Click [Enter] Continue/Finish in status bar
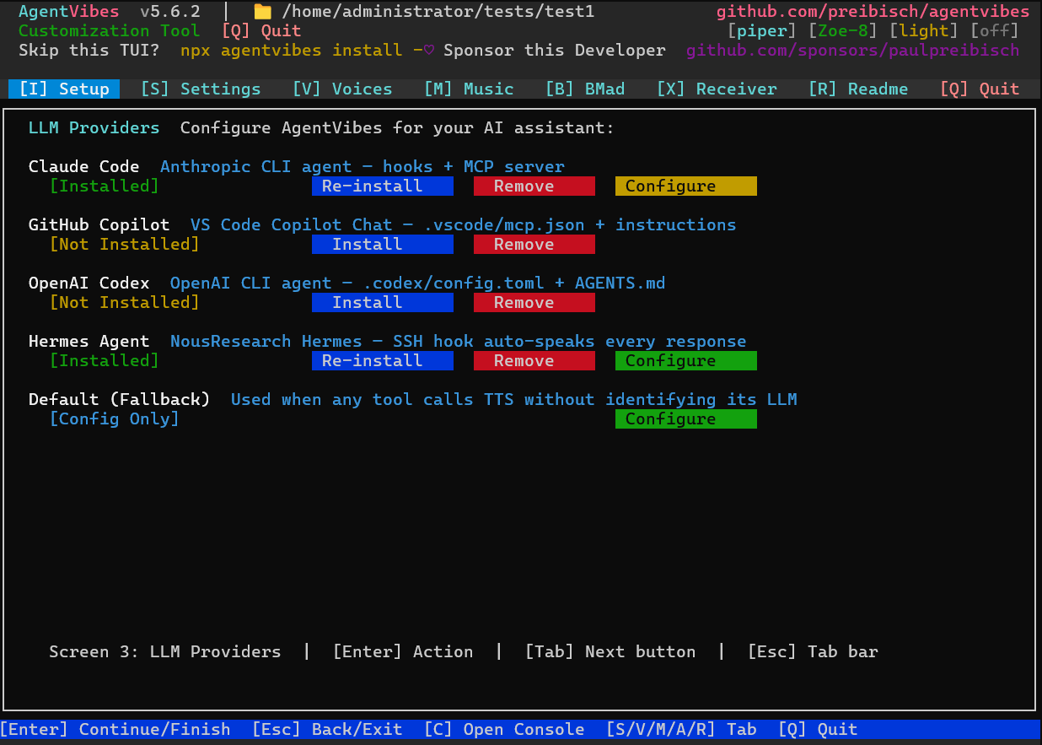 tap(115, 729)
